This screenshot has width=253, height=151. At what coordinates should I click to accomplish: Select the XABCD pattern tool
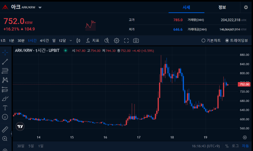5,80
